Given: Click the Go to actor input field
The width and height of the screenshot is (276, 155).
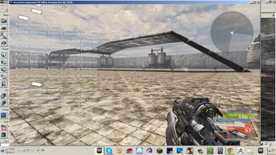Looking at the screenshot, I should click(5, 145).
